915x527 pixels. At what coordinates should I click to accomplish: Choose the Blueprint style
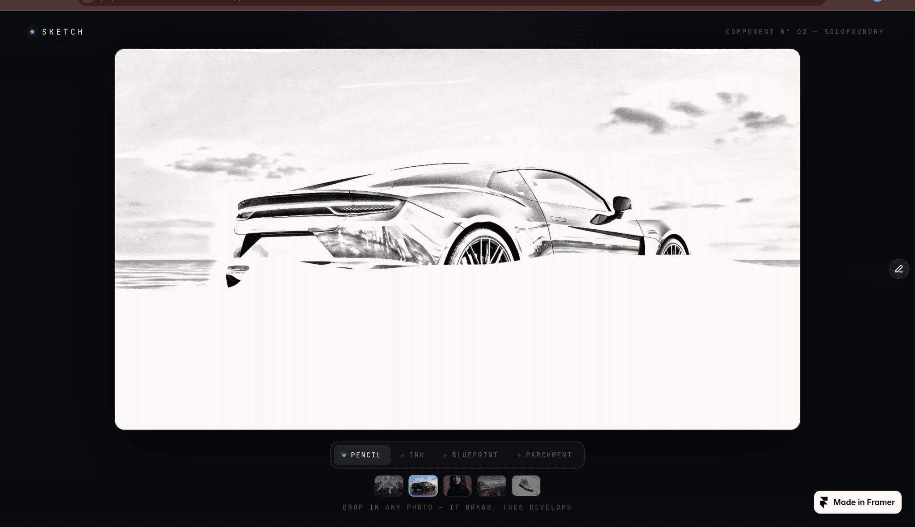[471, 455]
